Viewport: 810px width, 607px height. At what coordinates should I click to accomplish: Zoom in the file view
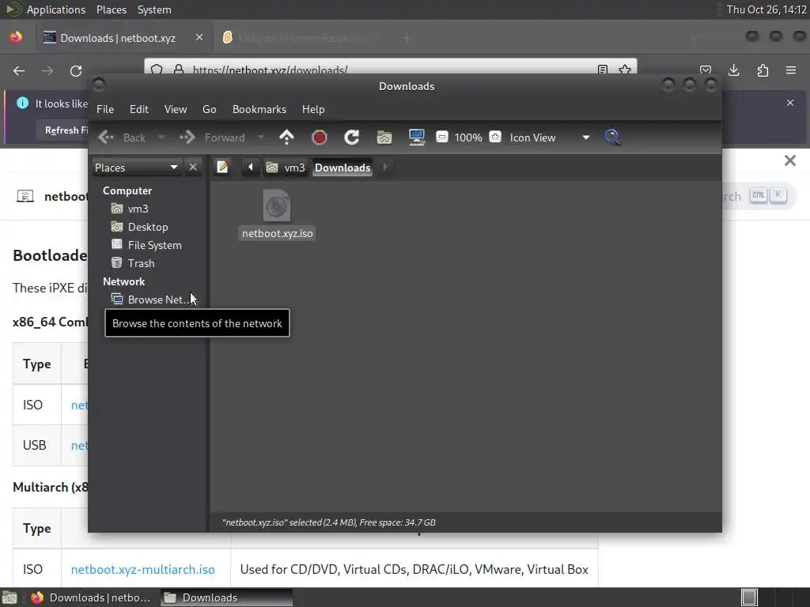click(495, 137)
